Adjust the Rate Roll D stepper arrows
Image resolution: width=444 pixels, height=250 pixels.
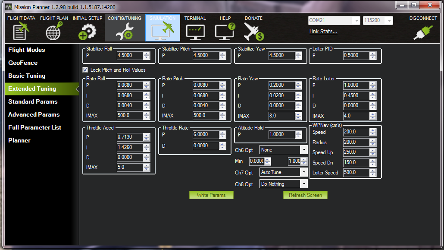[x=147, y=105]
